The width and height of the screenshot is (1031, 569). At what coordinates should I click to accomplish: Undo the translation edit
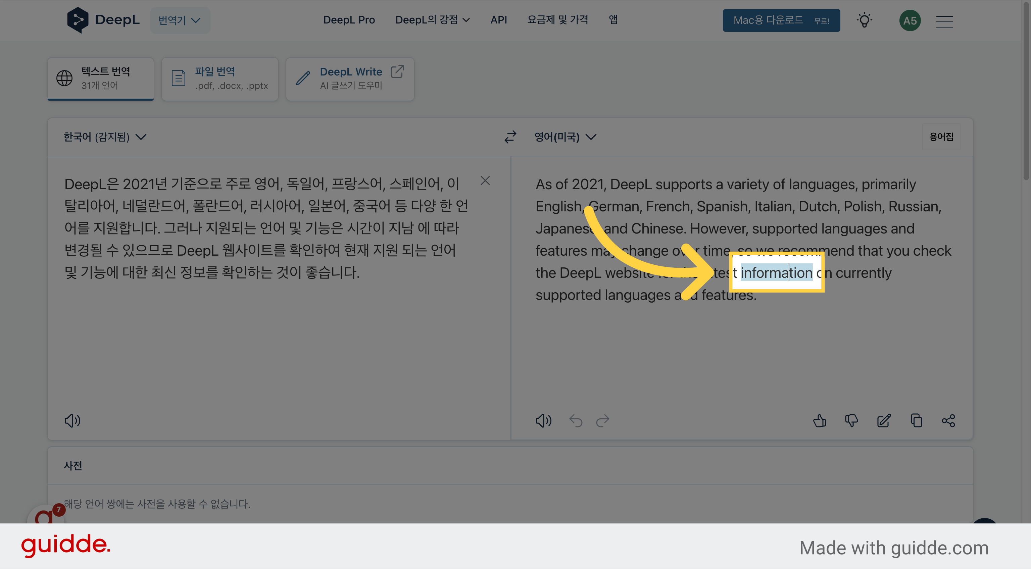point(576,421)
